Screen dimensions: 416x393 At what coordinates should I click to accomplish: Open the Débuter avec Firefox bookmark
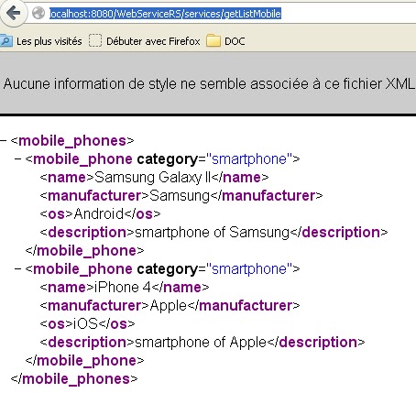tap(145, 41)
